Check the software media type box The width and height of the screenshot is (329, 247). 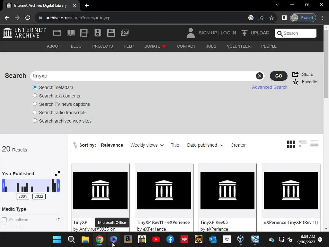click(x=4, y=220)
